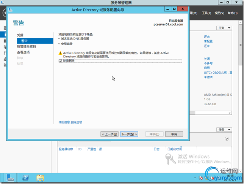Expand lower 任务 dropdown near events
This screenshot has height=184, width=244.
224,130
